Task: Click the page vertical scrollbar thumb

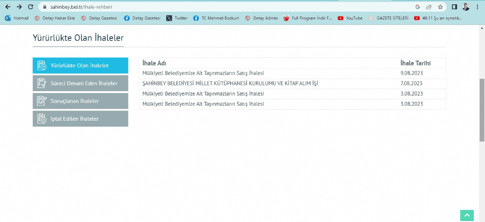Action: click(482, 110)
